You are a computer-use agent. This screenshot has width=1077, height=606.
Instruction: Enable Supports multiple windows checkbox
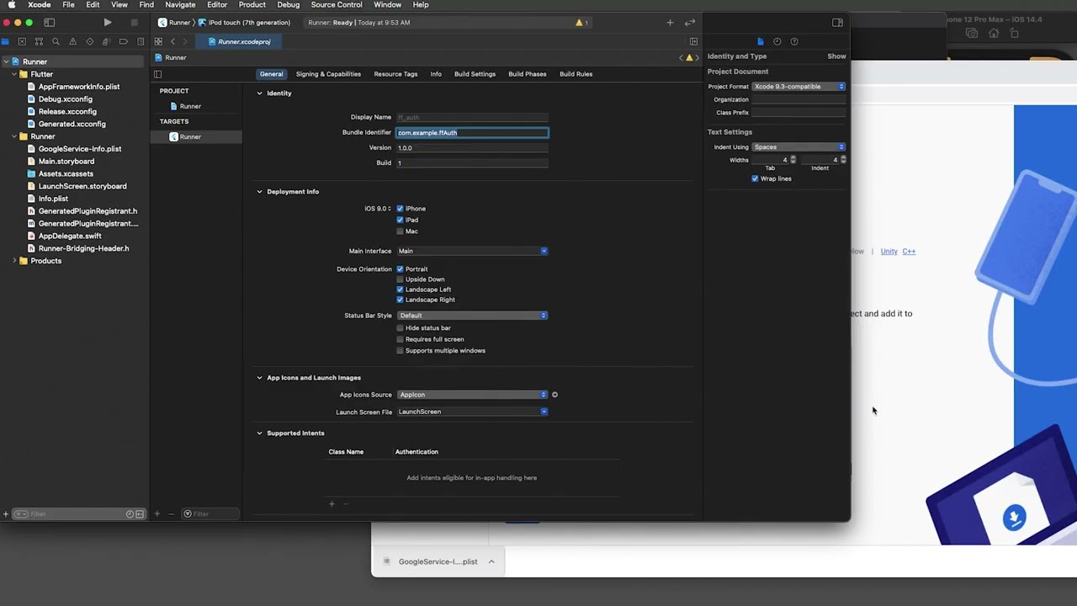click(x=400, y=350)
